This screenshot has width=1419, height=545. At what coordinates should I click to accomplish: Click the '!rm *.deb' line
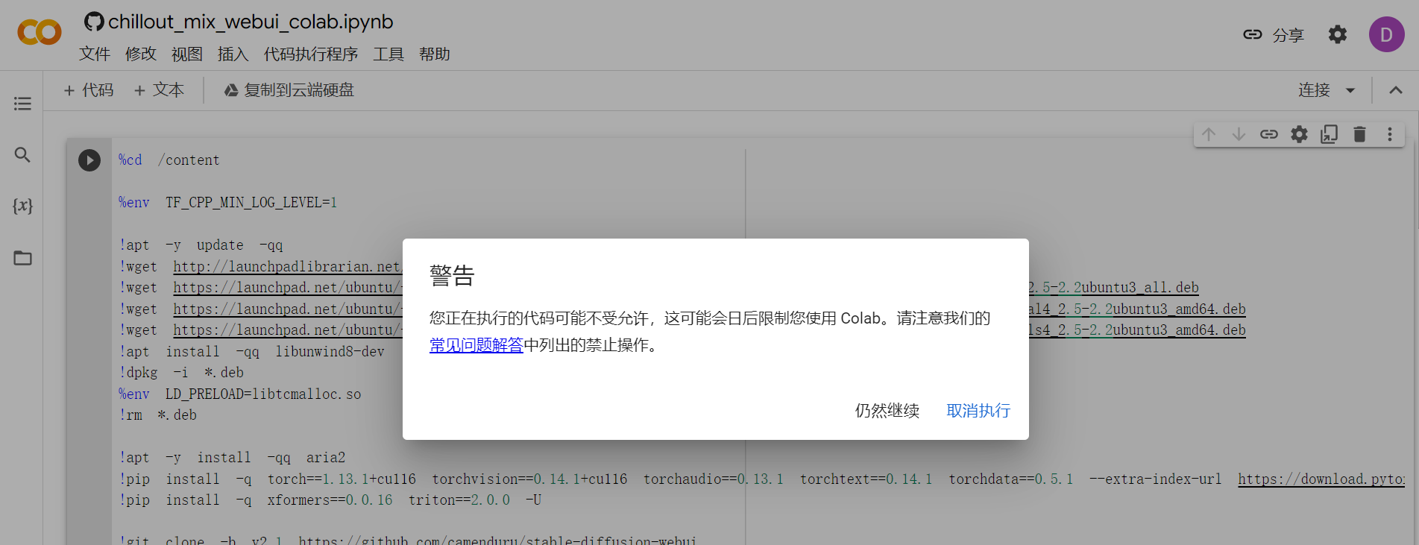[x=157, y=415]
